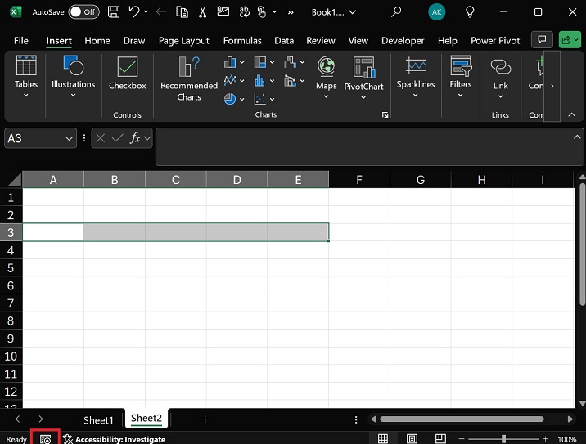Open the Formulas ribbon tab
The image size is (586, 444).
click(242, 41)
